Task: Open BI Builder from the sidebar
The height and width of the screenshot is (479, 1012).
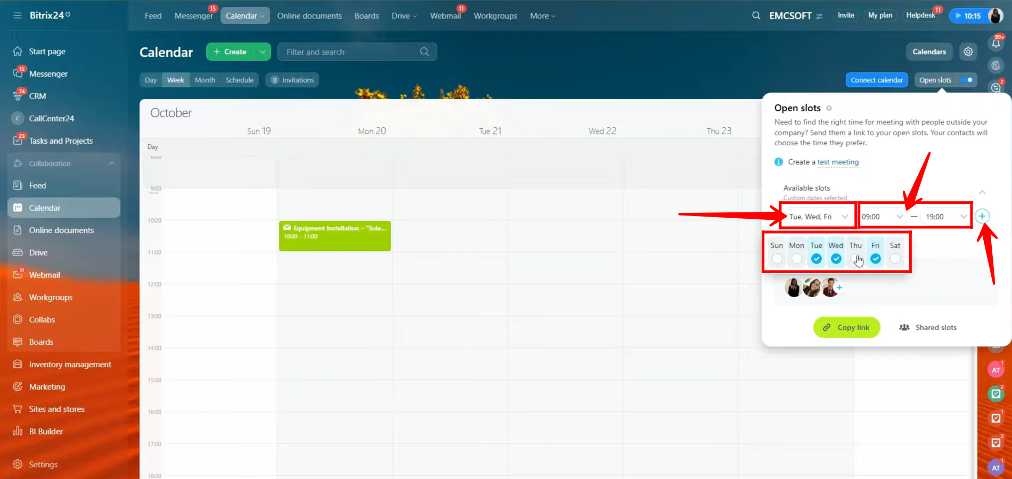Action: click(46, 432)
